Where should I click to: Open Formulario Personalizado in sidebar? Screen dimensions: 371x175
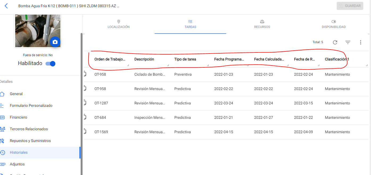(x=31, y=105)
